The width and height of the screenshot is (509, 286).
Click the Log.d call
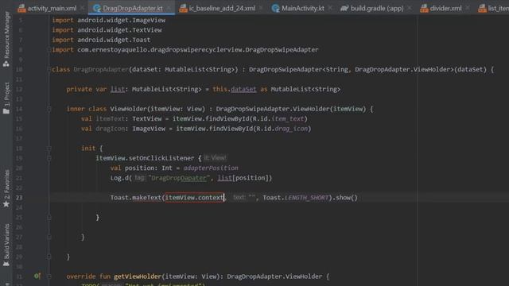[191, 178]
